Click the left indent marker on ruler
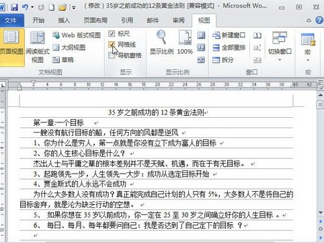324x243 pixels. pyautogui.click(x=19, y=88)
